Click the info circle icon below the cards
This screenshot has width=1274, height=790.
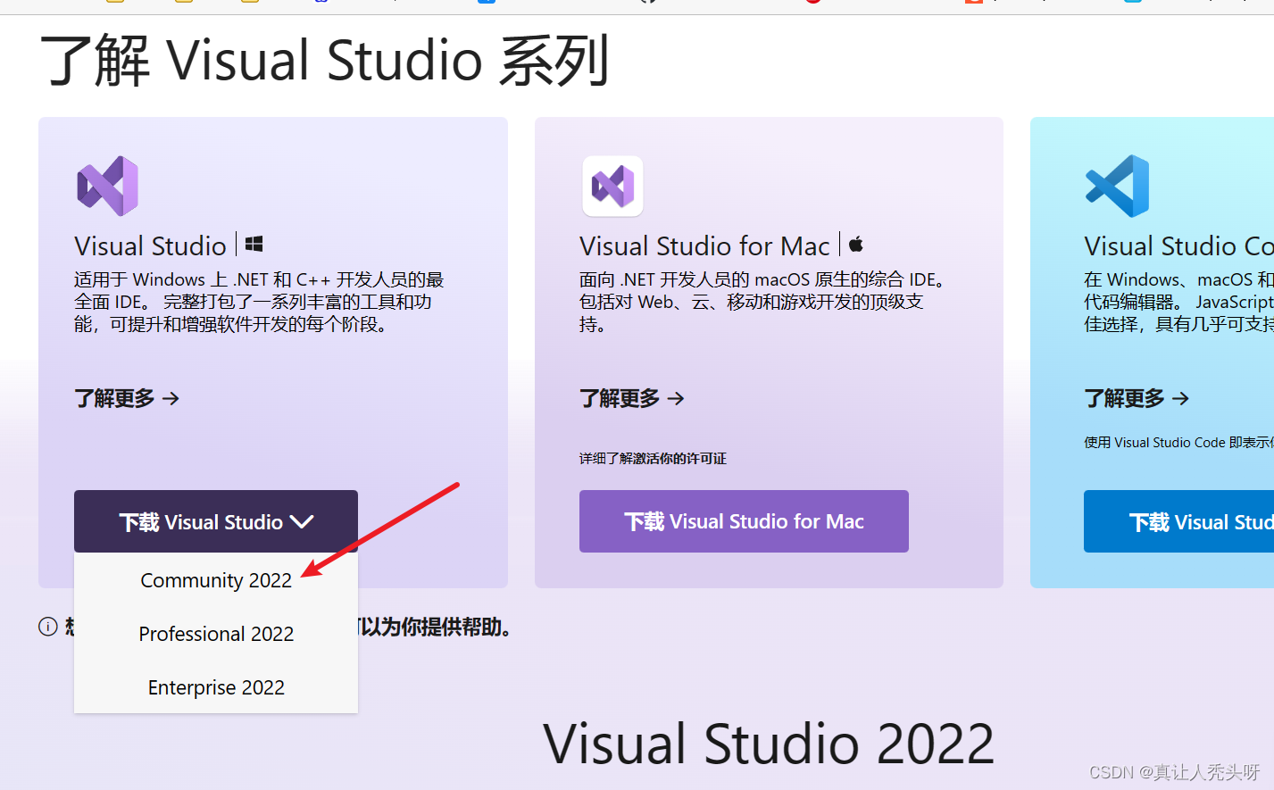pos(48,627)
